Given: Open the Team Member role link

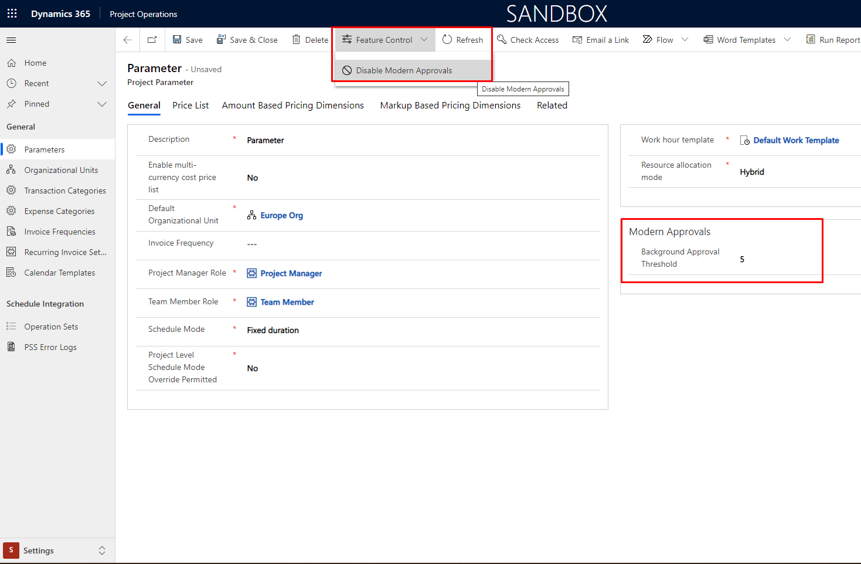Looking at the screenshot, I should (287, 302).
